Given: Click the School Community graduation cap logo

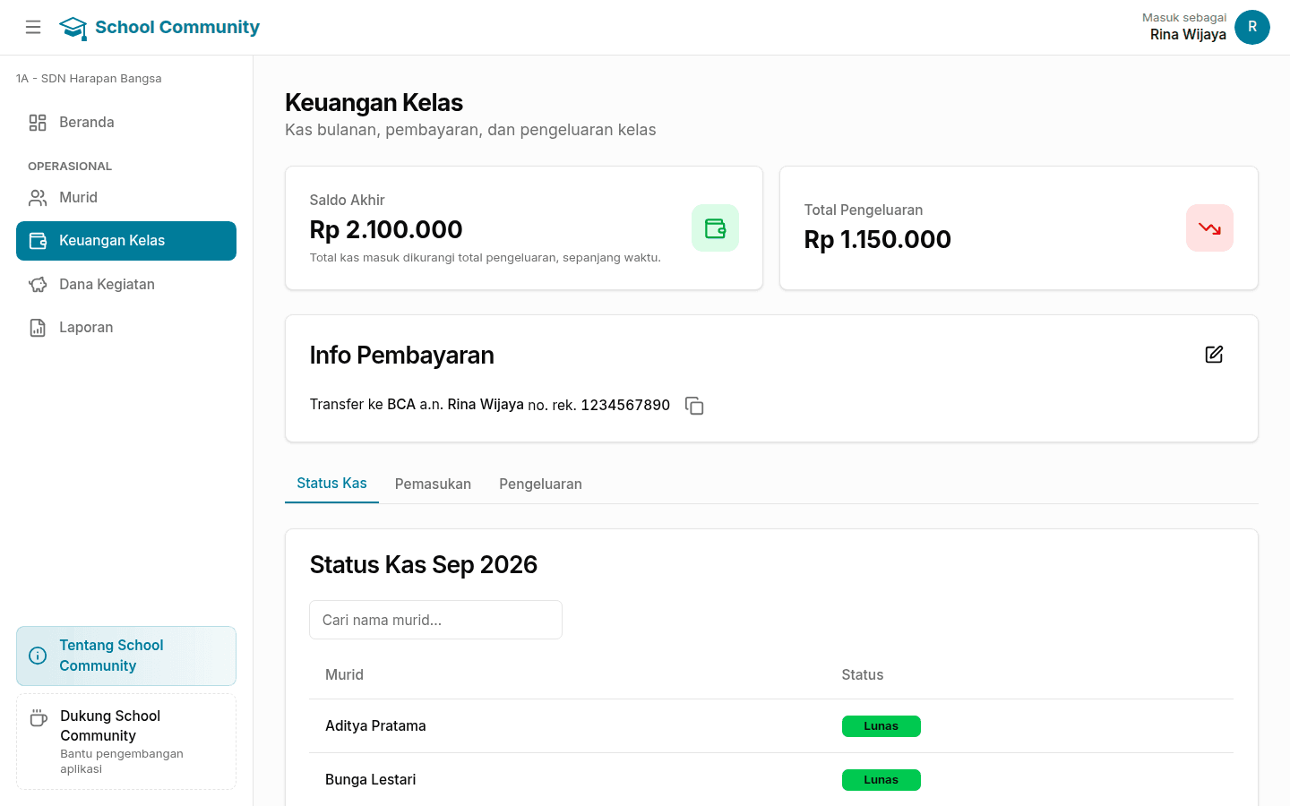Looking at the screenshot, I should (x=73, y=28).
